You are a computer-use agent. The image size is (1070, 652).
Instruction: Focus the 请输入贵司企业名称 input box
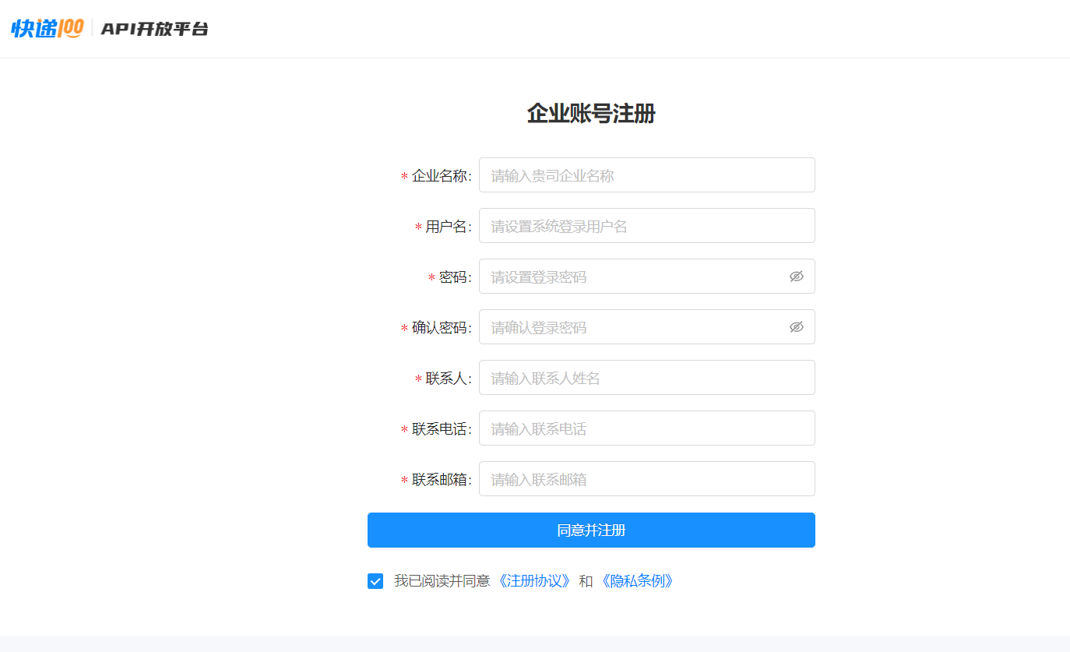coord(646,175)
